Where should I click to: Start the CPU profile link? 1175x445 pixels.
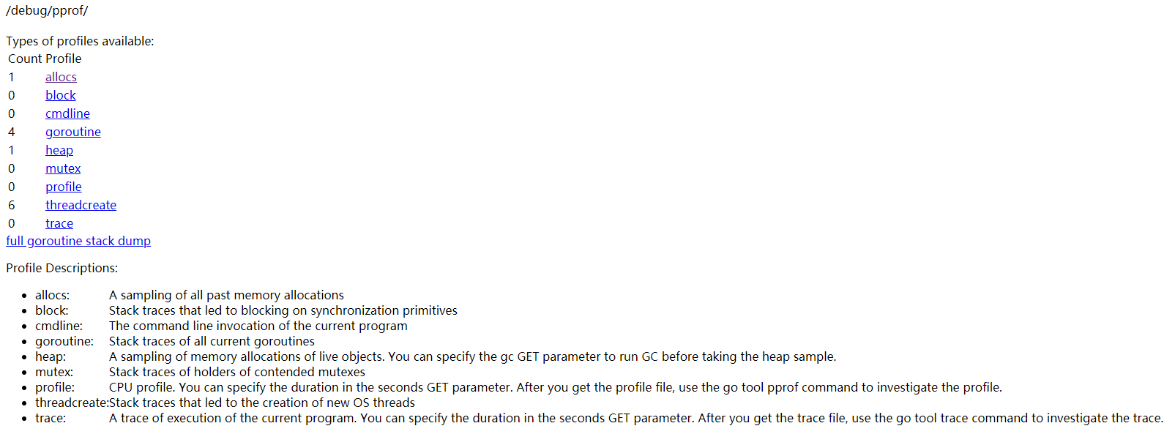tap(64, 187)
